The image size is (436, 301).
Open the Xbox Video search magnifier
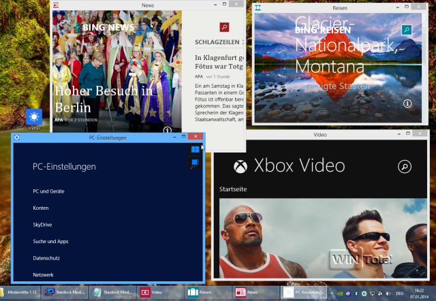tap(405, 167)
